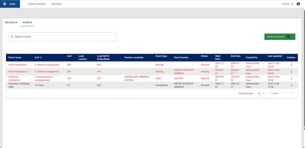The height and width of the screenshot is (148, 305).
Task: Open actions menu for Rock Presentation row
Action: pos(291,65)
